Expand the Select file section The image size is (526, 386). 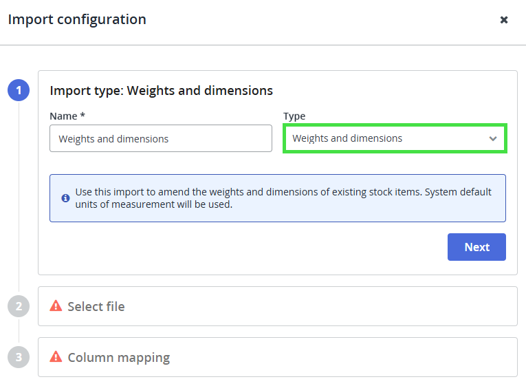click(x=277, y=306)
